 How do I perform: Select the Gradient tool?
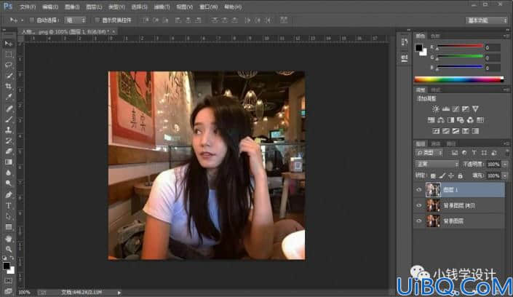[9, 162]
